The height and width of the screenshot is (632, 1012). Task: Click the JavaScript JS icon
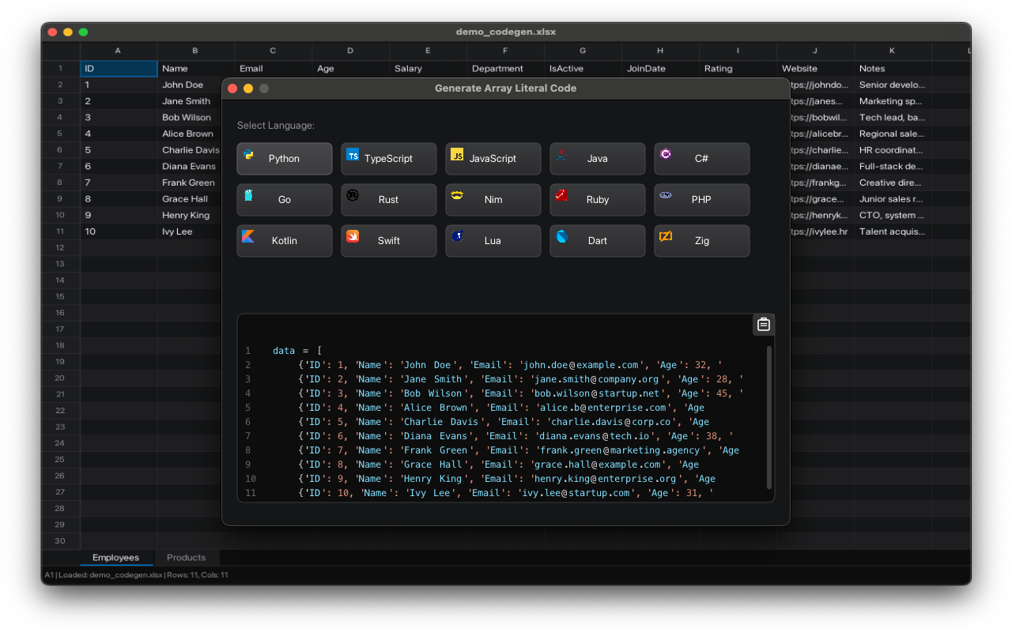point(457,154)
